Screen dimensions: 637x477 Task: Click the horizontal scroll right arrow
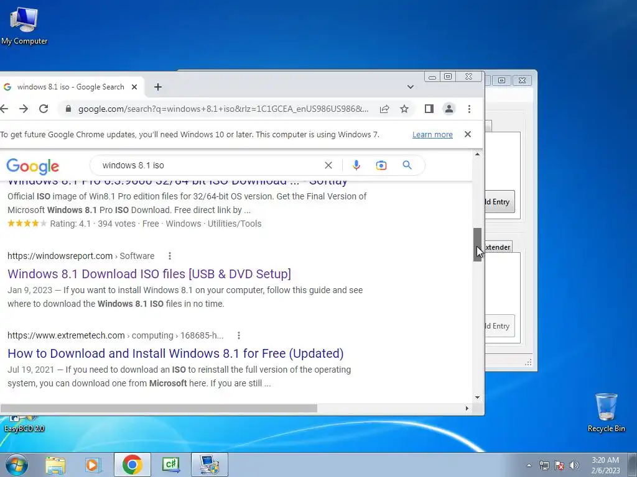[x=467, y=408]
